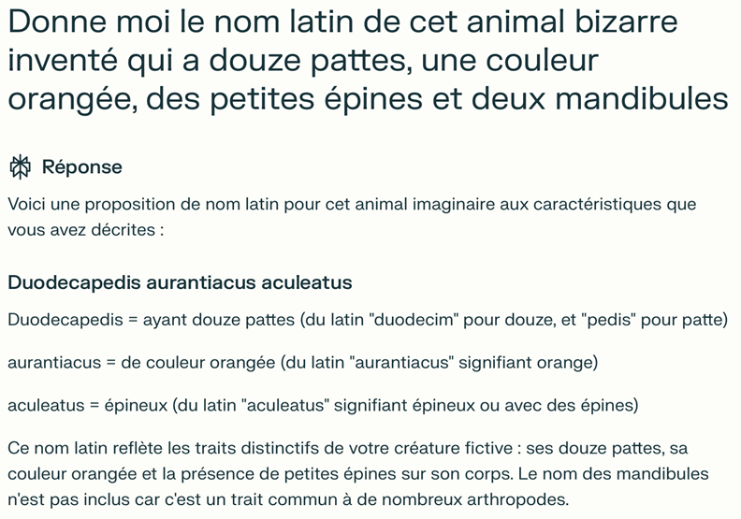The width and height of the screenshot is (741, 519).
Task: Click the Réponse section heading
Action: point(81,167)
